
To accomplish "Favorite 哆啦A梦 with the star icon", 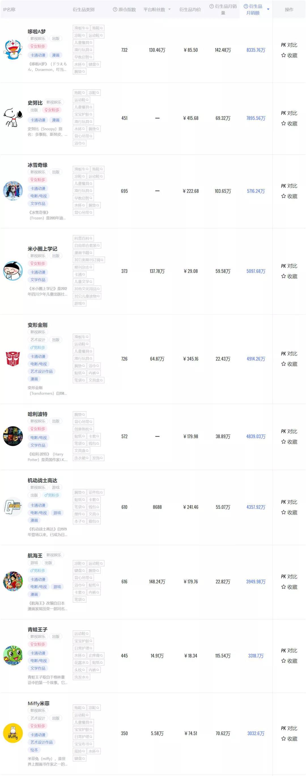I will pos(283,56).
